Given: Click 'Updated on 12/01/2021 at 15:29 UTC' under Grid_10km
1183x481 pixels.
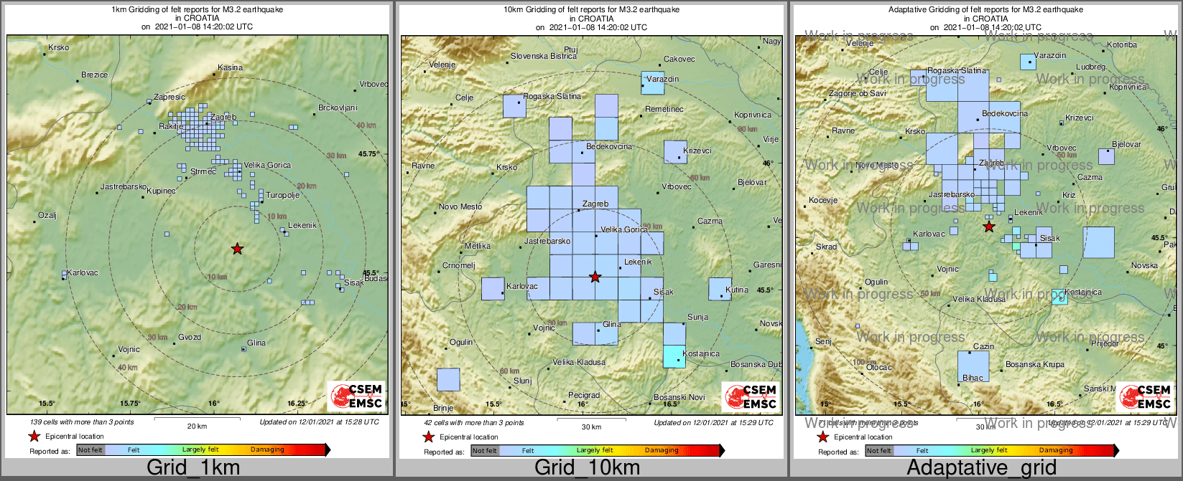Looking at the screenshot, I should point(713,423).
